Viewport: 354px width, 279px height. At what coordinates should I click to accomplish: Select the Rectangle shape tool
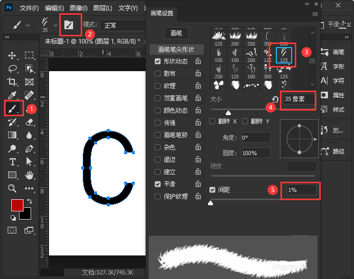[x=12, y=175]
